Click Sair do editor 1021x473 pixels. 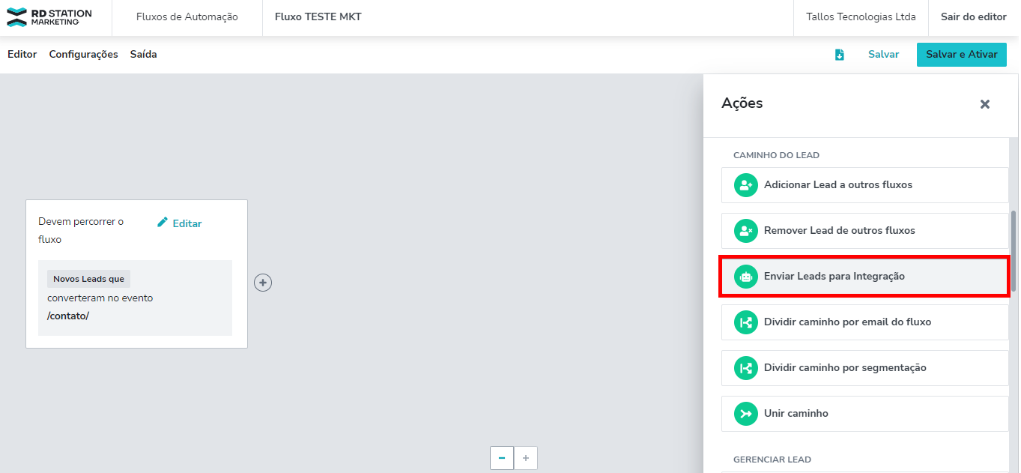pos(974,16)
